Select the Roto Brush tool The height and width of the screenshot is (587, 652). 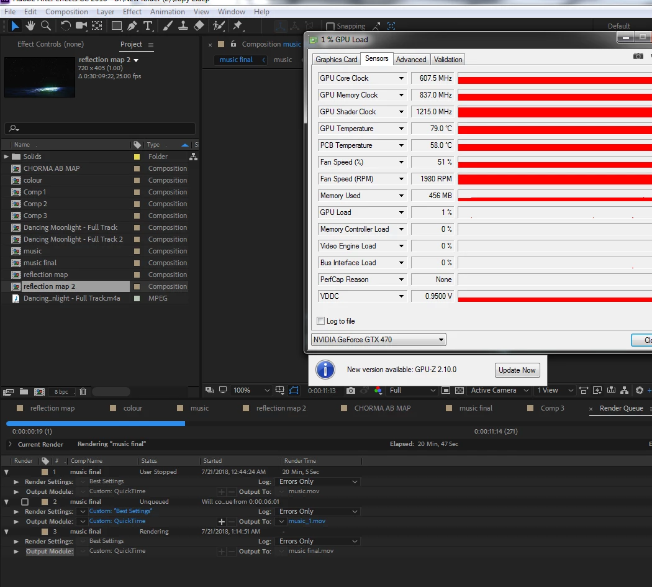tap(219, 26)
